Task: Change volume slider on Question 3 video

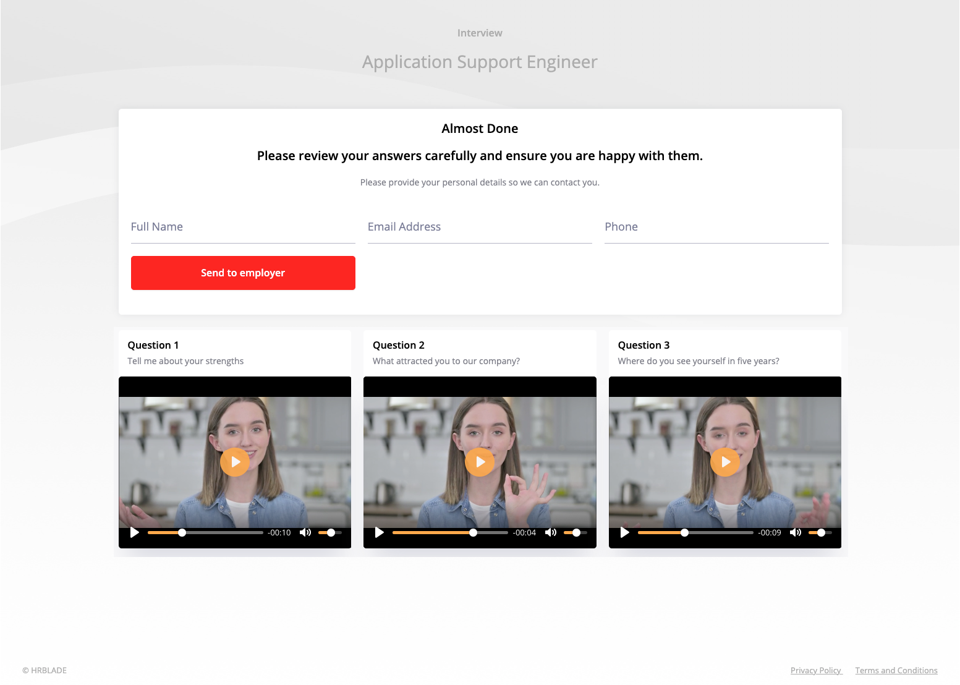Action: (x=820, y=533)
